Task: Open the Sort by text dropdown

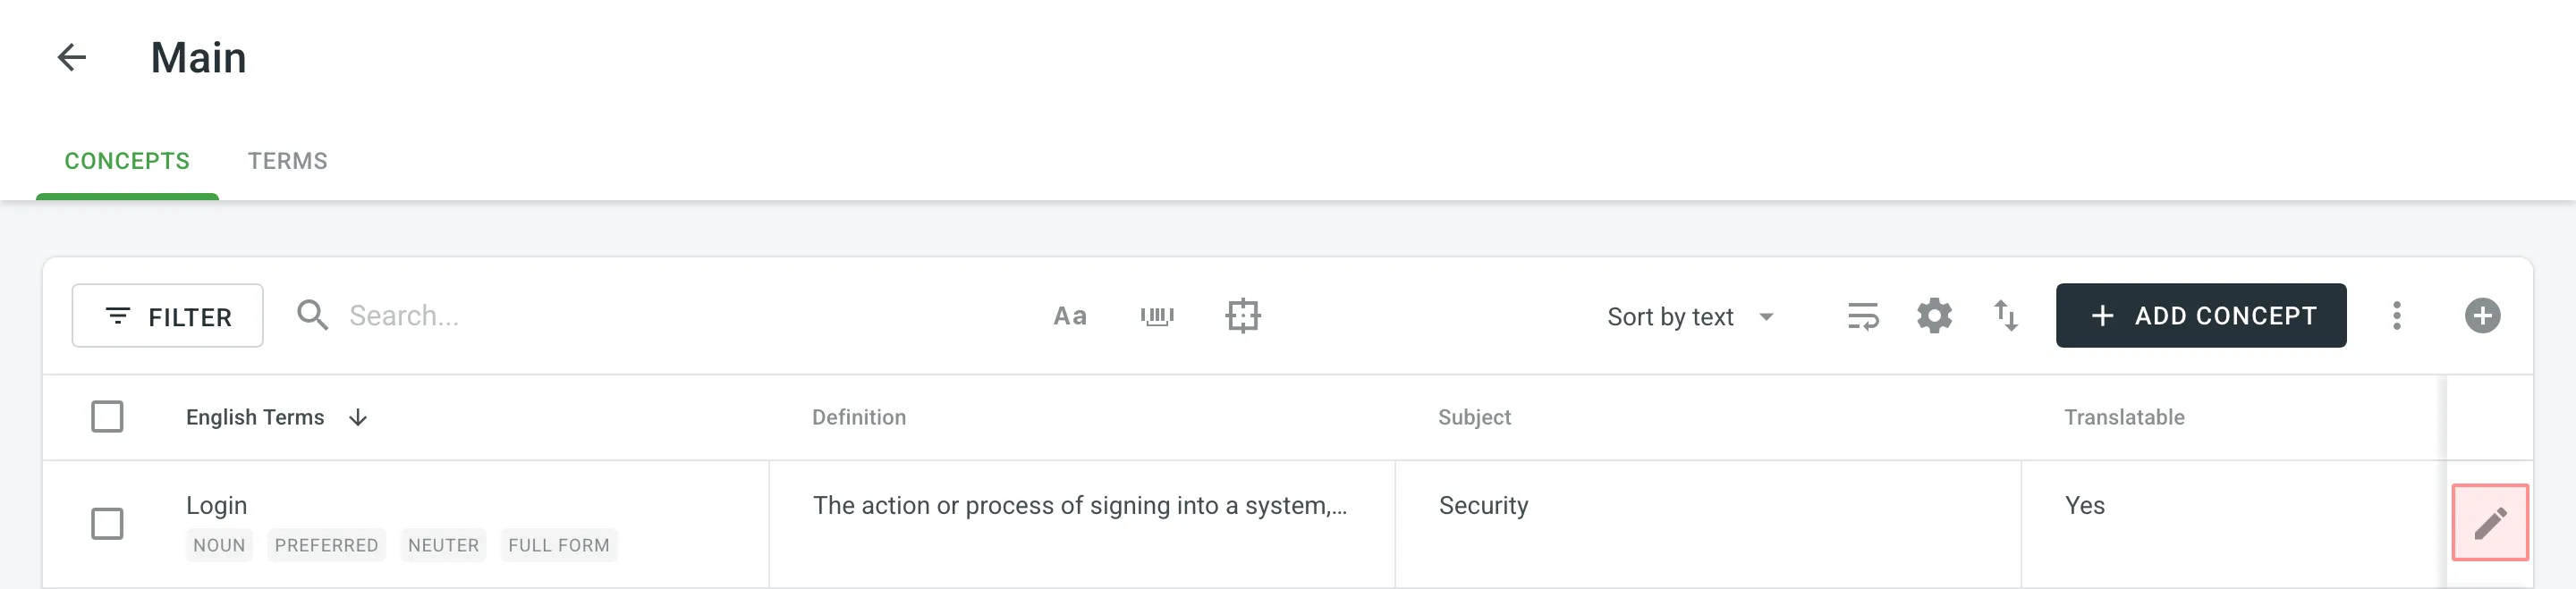Action: pos(1690,317)
